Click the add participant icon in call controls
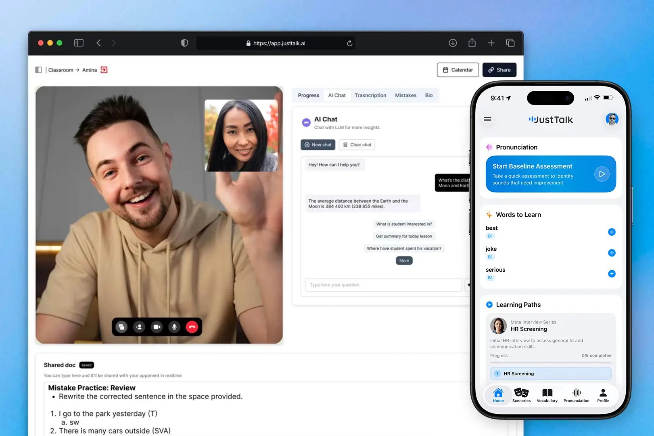The height and width of the screenshot is (436, 654). coord(139,327)
